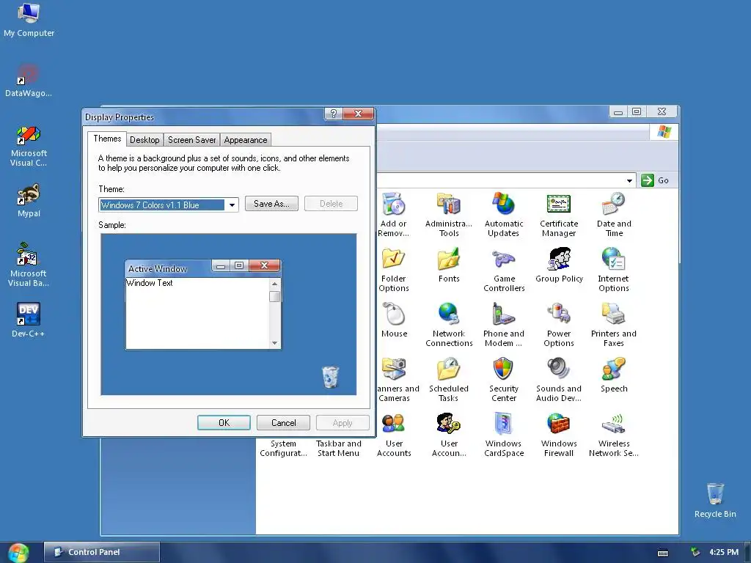Click the grayed-out Apply button
Image resolution: width=751 pixels, height=563 pixels.
[x=342, y=423]
